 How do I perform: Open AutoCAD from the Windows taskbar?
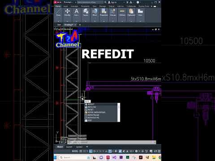(x=108, y=157)
